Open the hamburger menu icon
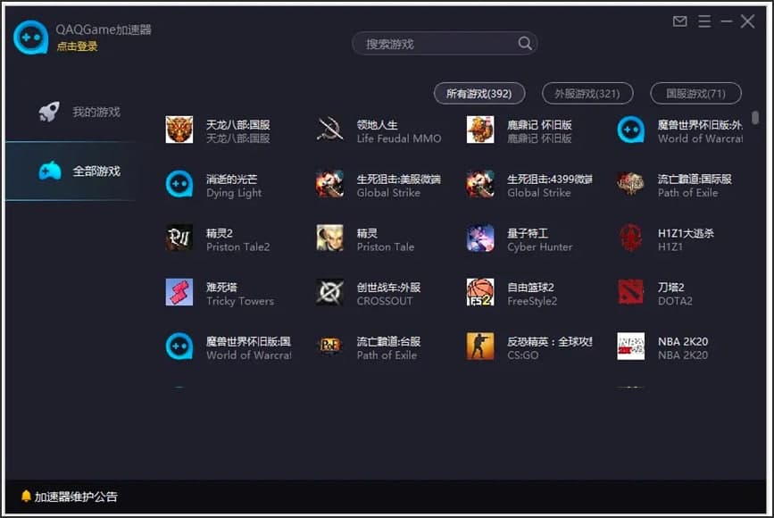 pyautogui.click(x=704, y=21)
